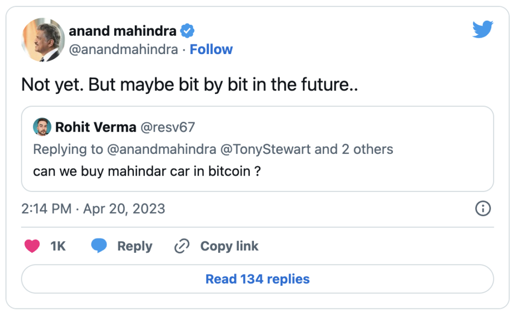Open the @resv67 handle
The image size is (517, 316).
(167, 127)
